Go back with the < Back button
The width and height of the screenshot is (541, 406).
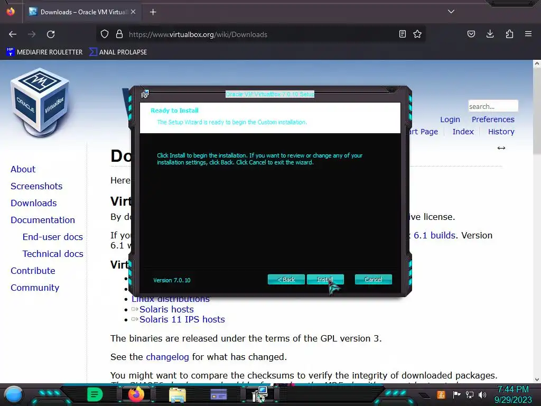click(x=286, y=279)
